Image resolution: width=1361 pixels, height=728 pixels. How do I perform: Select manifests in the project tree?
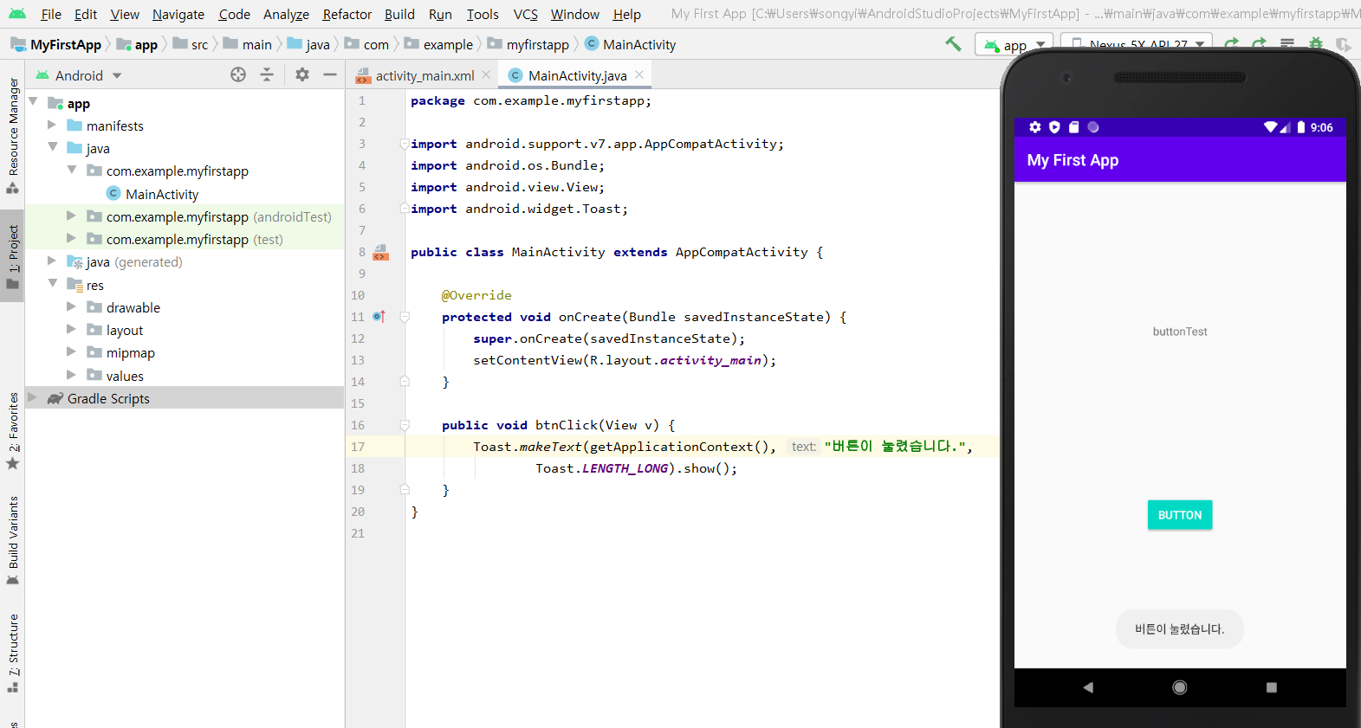(114, 126)
